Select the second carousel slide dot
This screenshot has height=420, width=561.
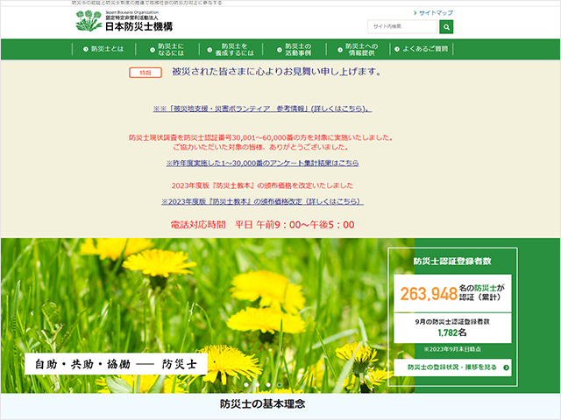pos(257,385)
